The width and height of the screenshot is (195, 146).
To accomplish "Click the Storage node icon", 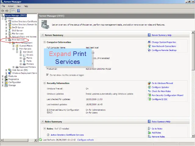I will pos(6,85).
